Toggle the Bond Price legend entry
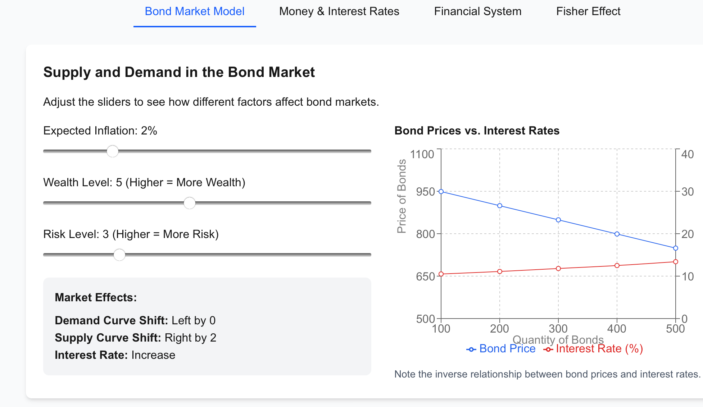 [x=507, y=349]
